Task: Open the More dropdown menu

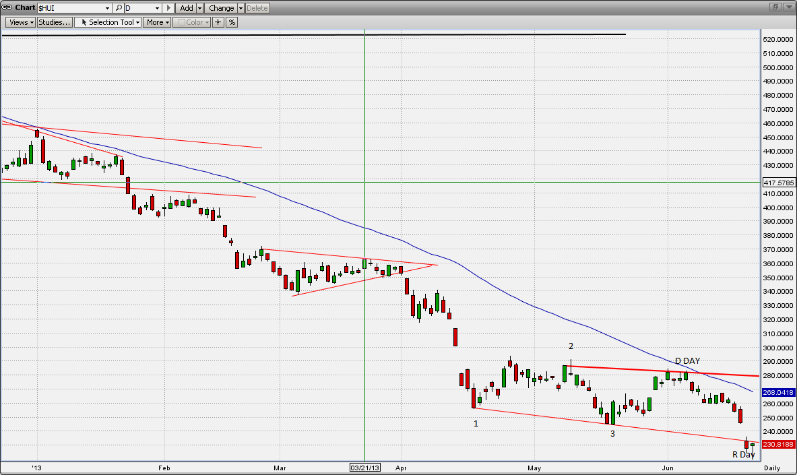Action: (157, 22)
